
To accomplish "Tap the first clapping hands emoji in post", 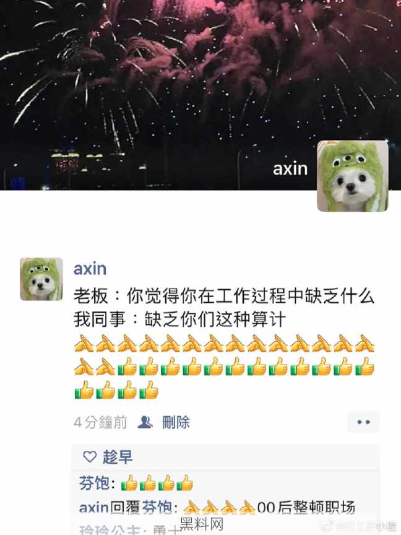I will point(84,343).
